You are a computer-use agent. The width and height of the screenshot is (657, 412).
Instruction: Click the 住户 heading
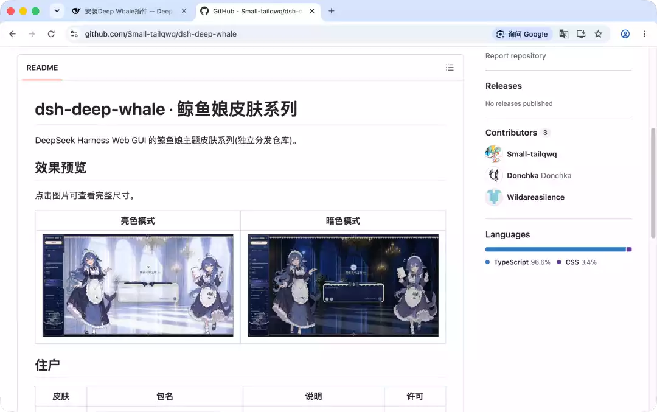[x=47, y=365]
